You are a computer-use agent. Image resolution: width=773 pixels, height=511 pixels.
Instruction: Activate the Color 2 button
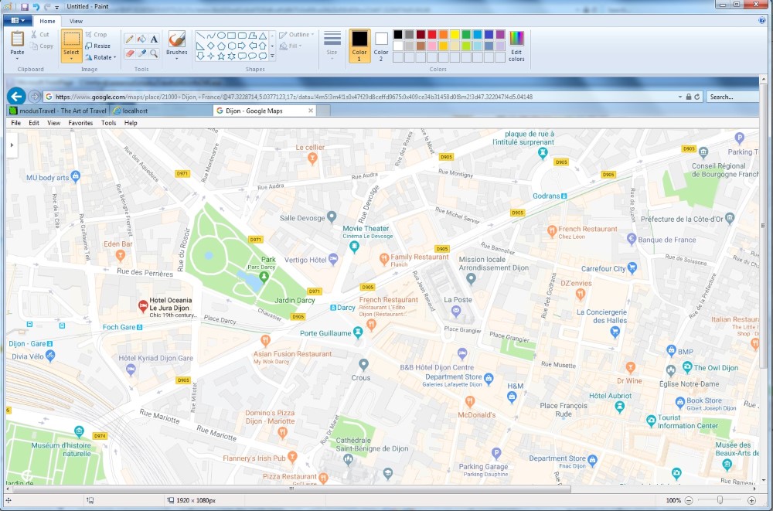381,46
